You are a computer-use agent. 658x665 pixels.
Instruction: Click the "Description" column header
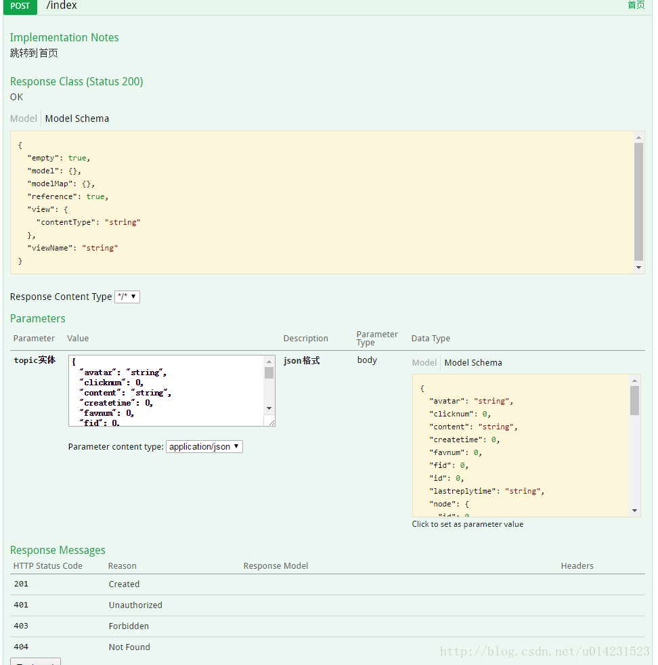point(306,339)
